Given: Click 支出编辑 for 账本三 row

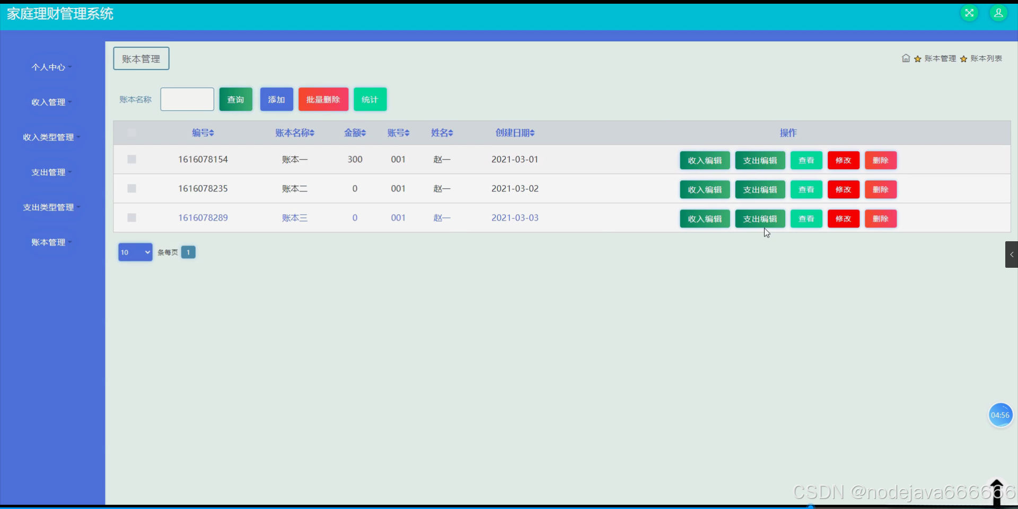Looking at the screenshot, I should pyautogui.click(x=760, y=218).
